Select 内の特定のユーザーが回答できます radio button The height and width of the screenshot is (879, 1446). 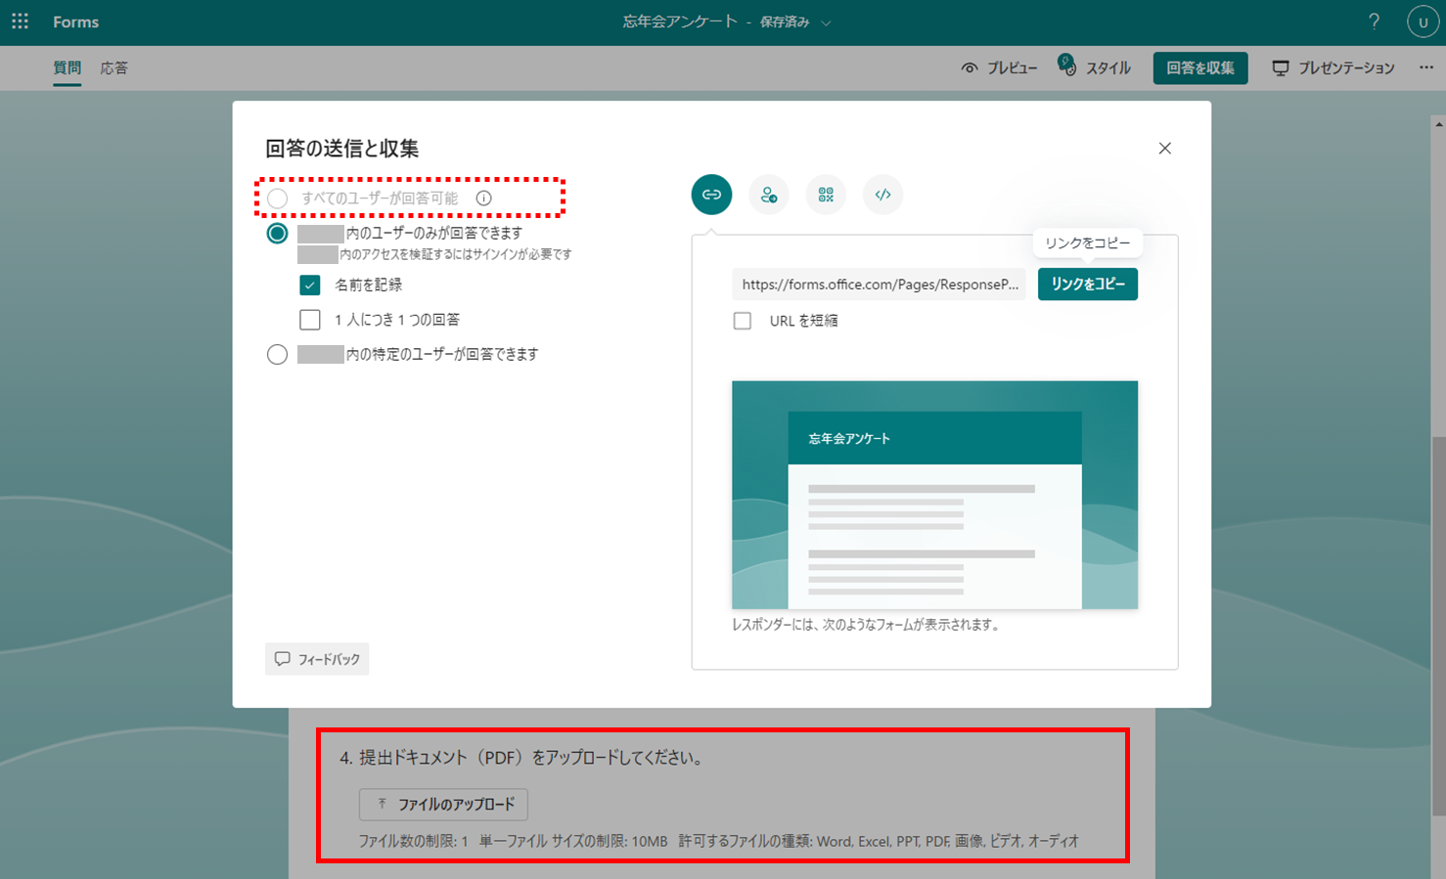coord(277,354)
